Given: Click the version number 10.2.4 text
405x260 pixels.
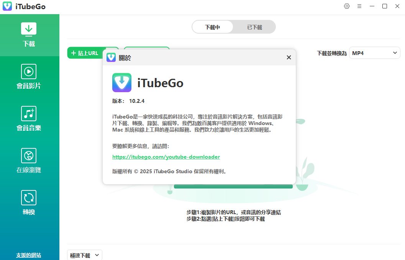Looking at the screenshot, I should coord(137,101).
